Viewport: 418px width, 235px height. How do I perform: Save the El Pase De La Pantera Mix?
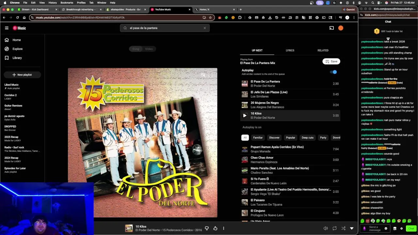pos(331,61)
